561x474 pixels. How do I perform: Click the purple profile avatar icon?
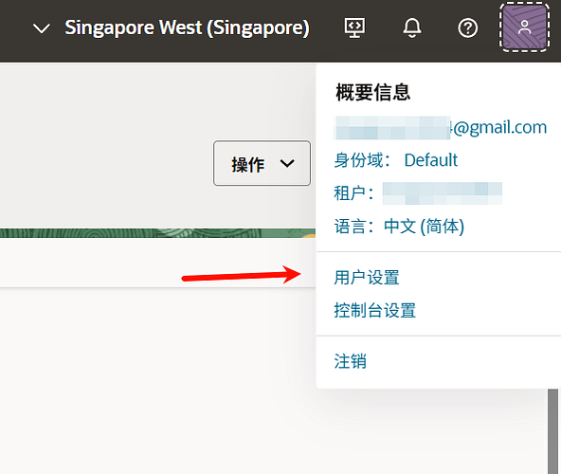524,27
